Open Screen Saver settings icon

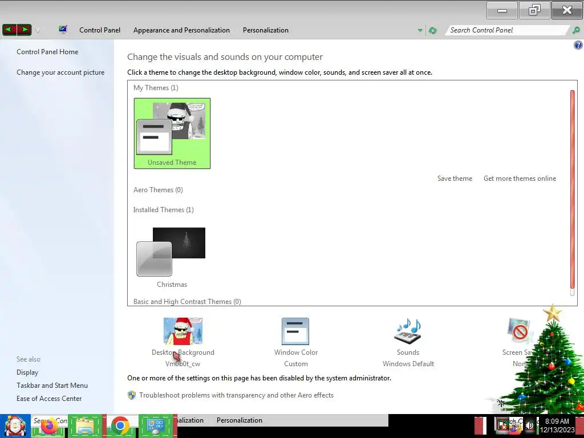(520, 331)
